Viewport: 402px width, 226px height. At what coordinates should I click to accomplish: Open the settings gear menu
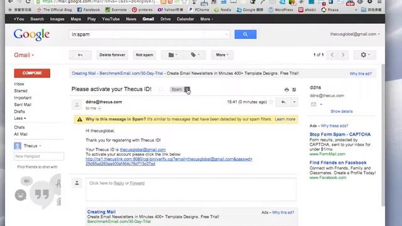(x=365, y=55)
